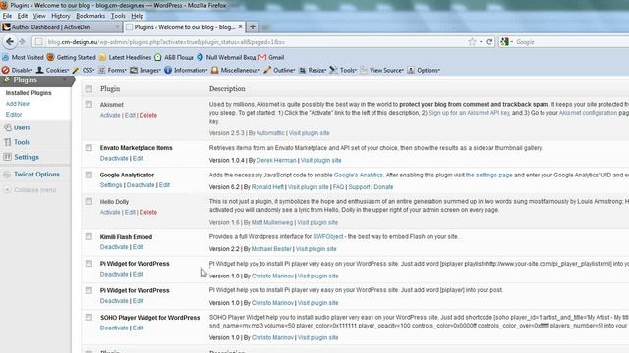This screenshot has width=629, height=353.
Task: Open the Cookies toolbar dropdown
Action: coord(53,70)
